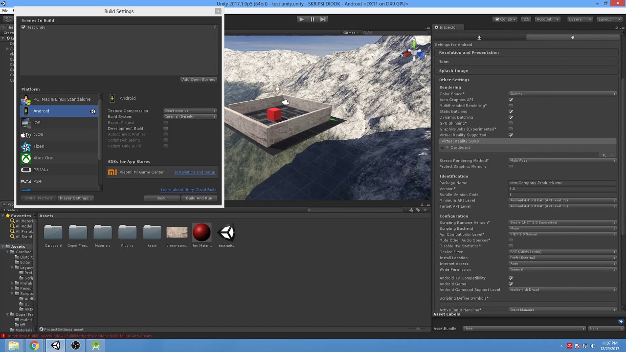This screenshot has width=626, height=352.
Task: Remove Virtual Reality SDK with minus button
Action: [x=612, y=155]
